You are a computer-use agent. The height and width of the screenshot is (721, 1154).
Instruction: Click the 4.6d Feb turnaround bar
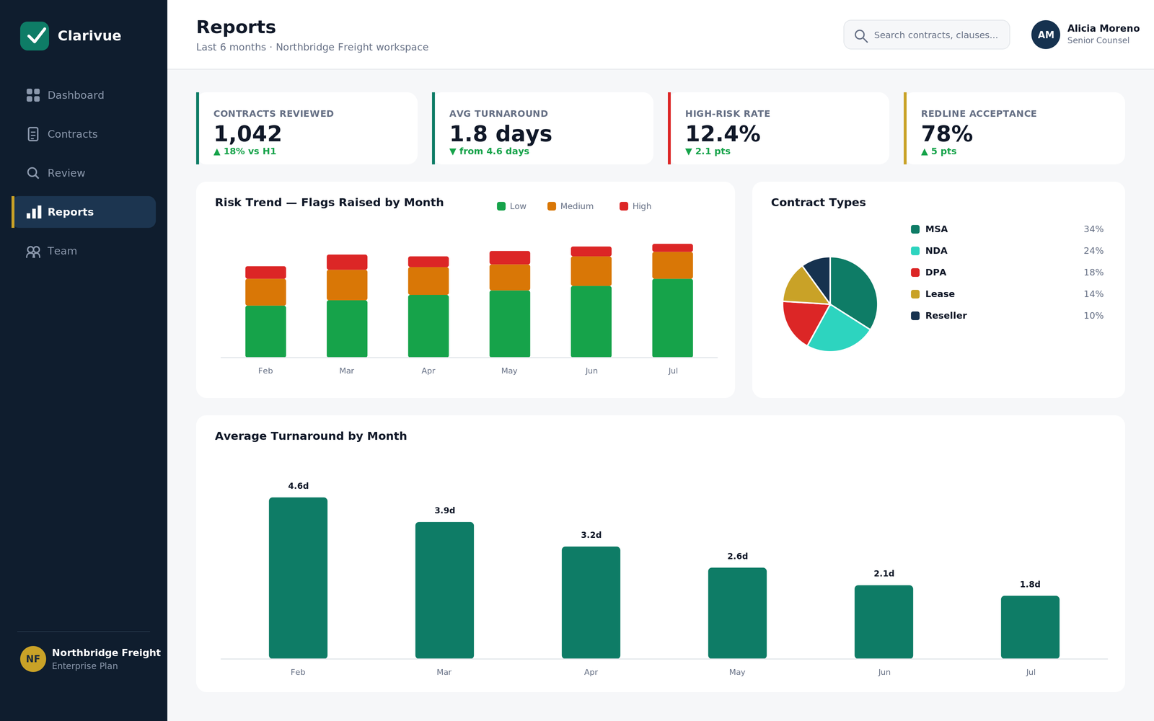pos(298,578)
